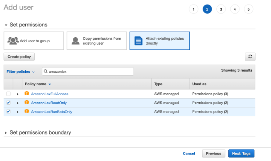271x161 pixels.
Task: Jump to wizard step 5
Action: click(x=249, y=9)
